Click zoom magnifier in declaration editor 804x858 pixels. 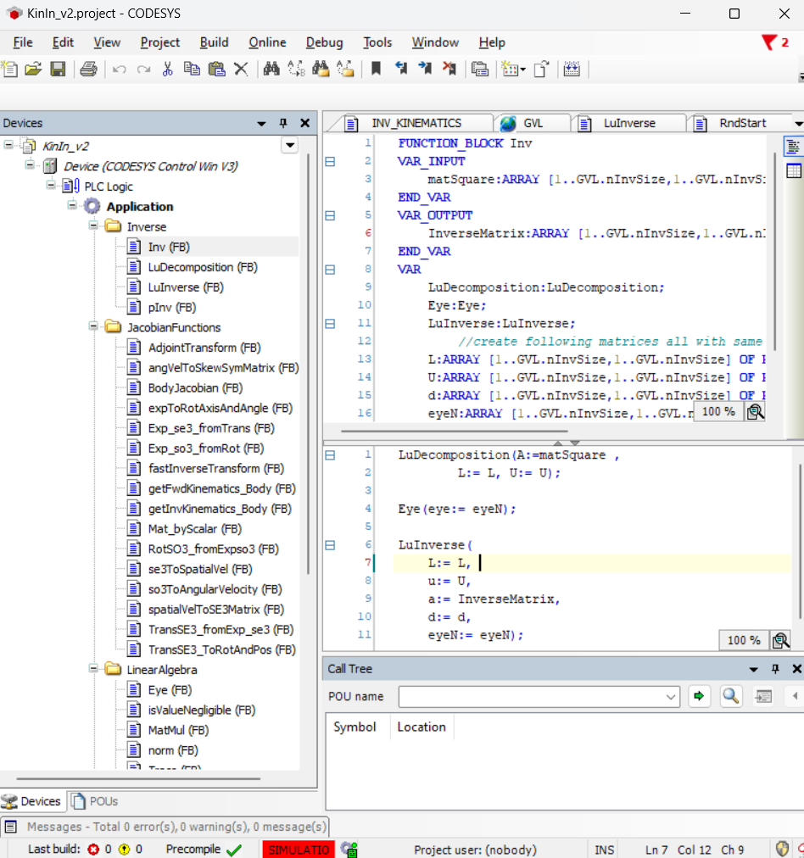(756, 411)
